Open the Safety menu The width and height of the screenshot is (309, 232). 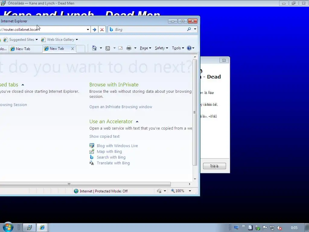click(x=161, y=48)
